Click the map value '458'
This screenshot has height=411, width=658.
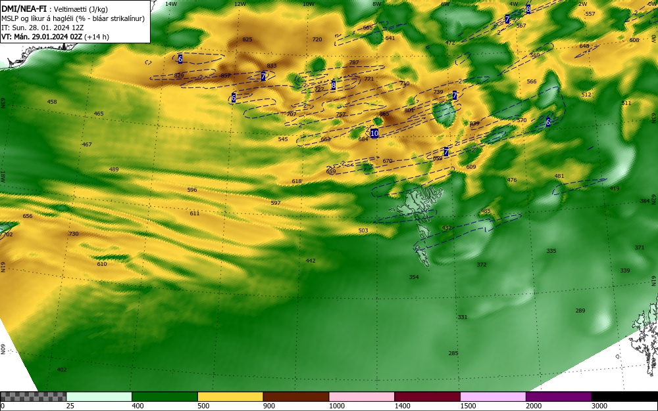tap(52, 102)
